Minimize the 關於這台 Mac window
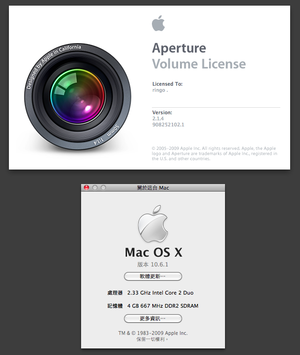The image size is (300, 355). (95, 187)
